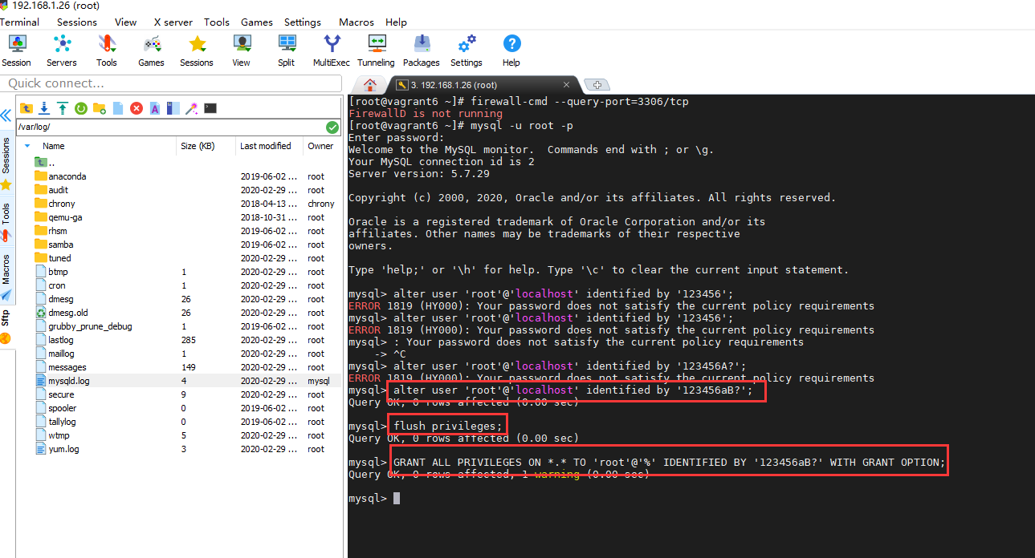Click the Help question mark icon
The image size is (1035, 558).
(511, 51)
